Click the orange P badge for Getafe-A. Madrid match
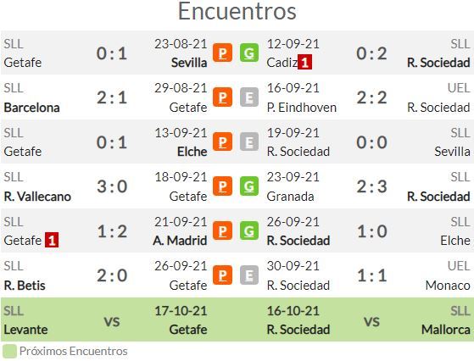The height and width of the screenshot is (361, 474). 222,230
